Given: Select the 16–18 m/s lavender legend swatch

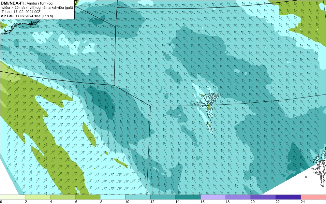Looking at the screenshot, I should 213,197.
